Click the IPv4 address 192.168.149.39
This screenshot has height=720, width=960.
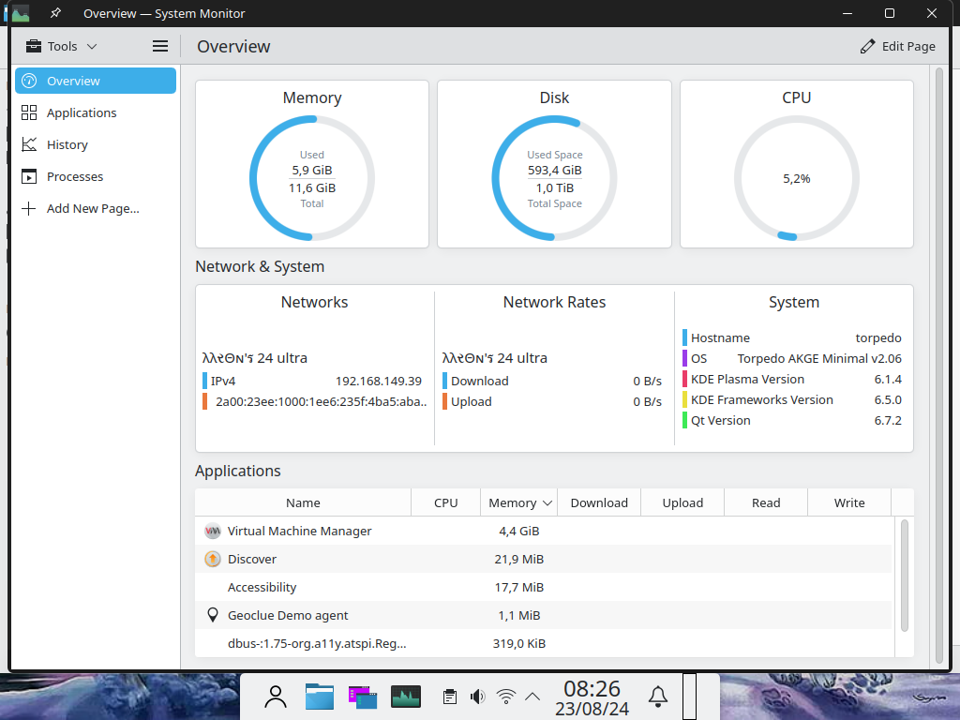379,381
